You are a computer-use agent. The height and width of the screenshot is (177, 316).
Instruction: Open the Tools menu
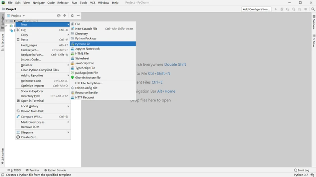click(83, 3)
